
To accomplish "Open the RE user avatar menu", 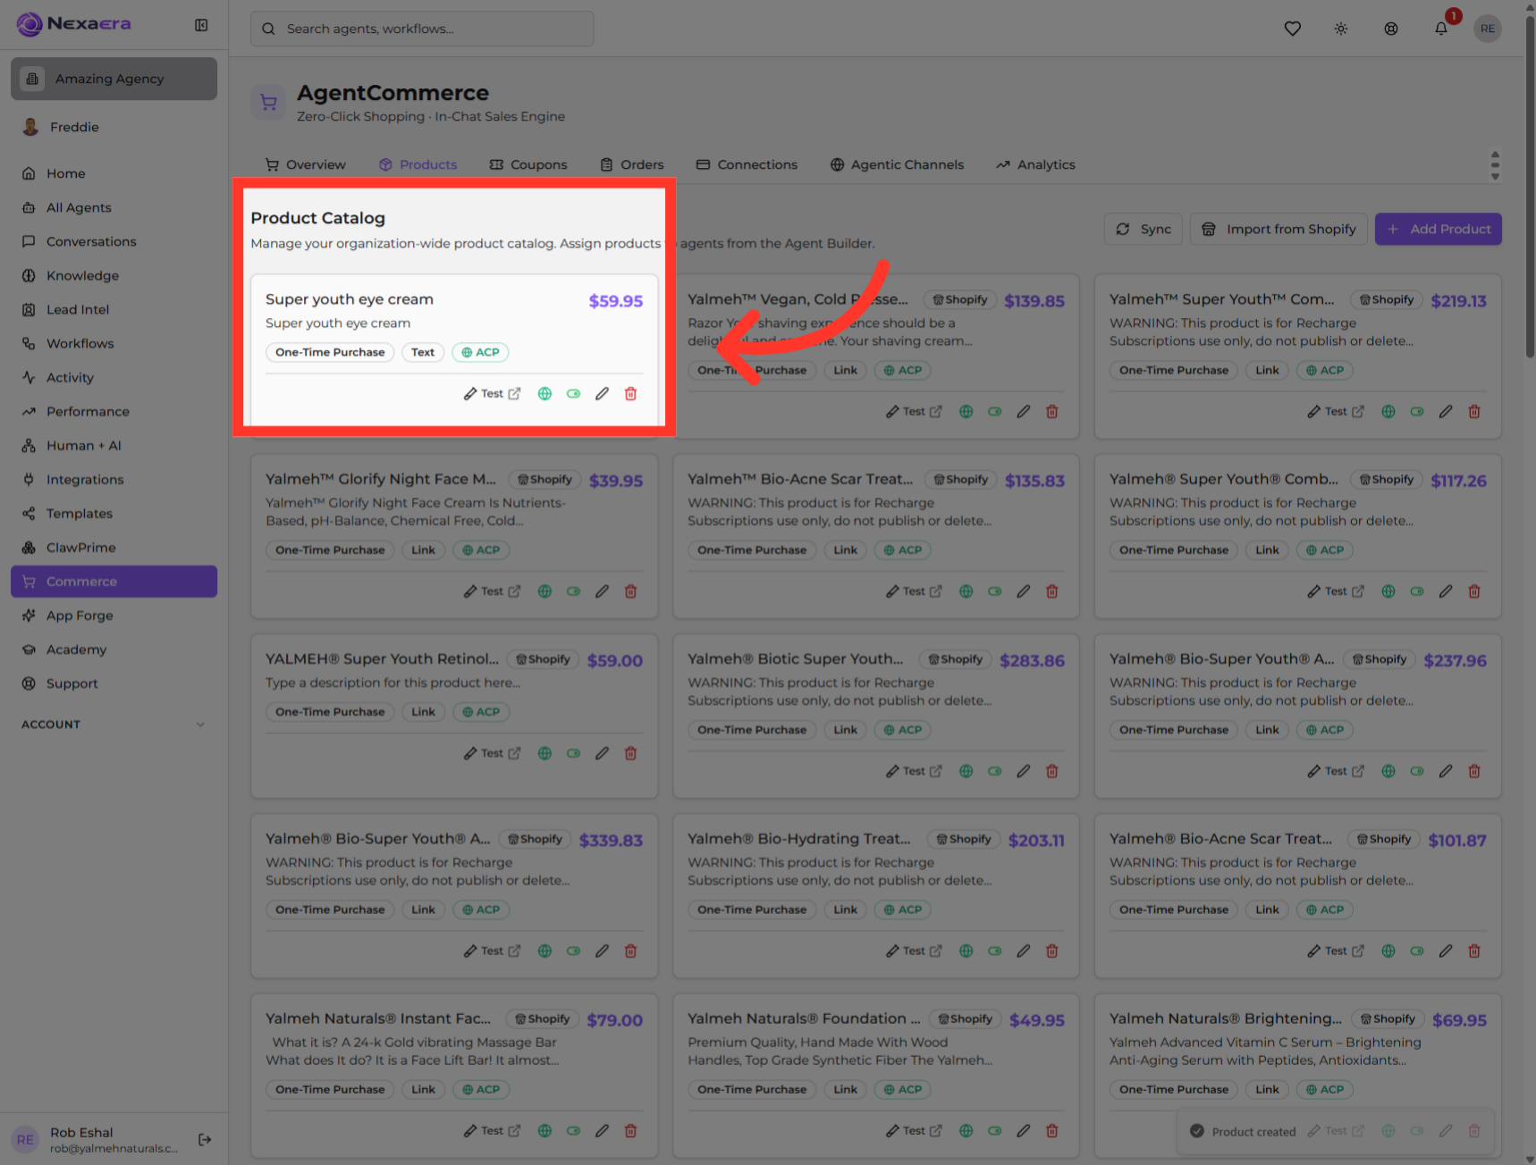I will point(1488,29).
